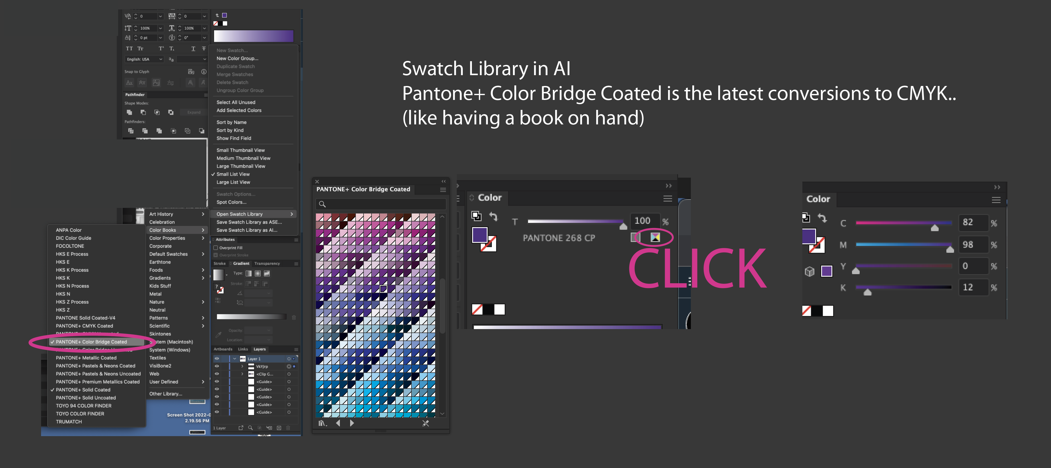Switch to the Transparency tab

click(x=267, y=264)
